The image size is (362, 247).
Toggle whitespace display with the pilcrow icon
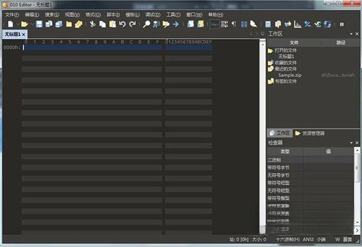click(234, 24)
